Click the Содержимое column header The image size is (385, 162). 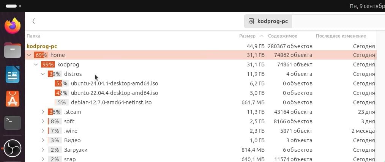pyautogui.click(x=282, y=36)
